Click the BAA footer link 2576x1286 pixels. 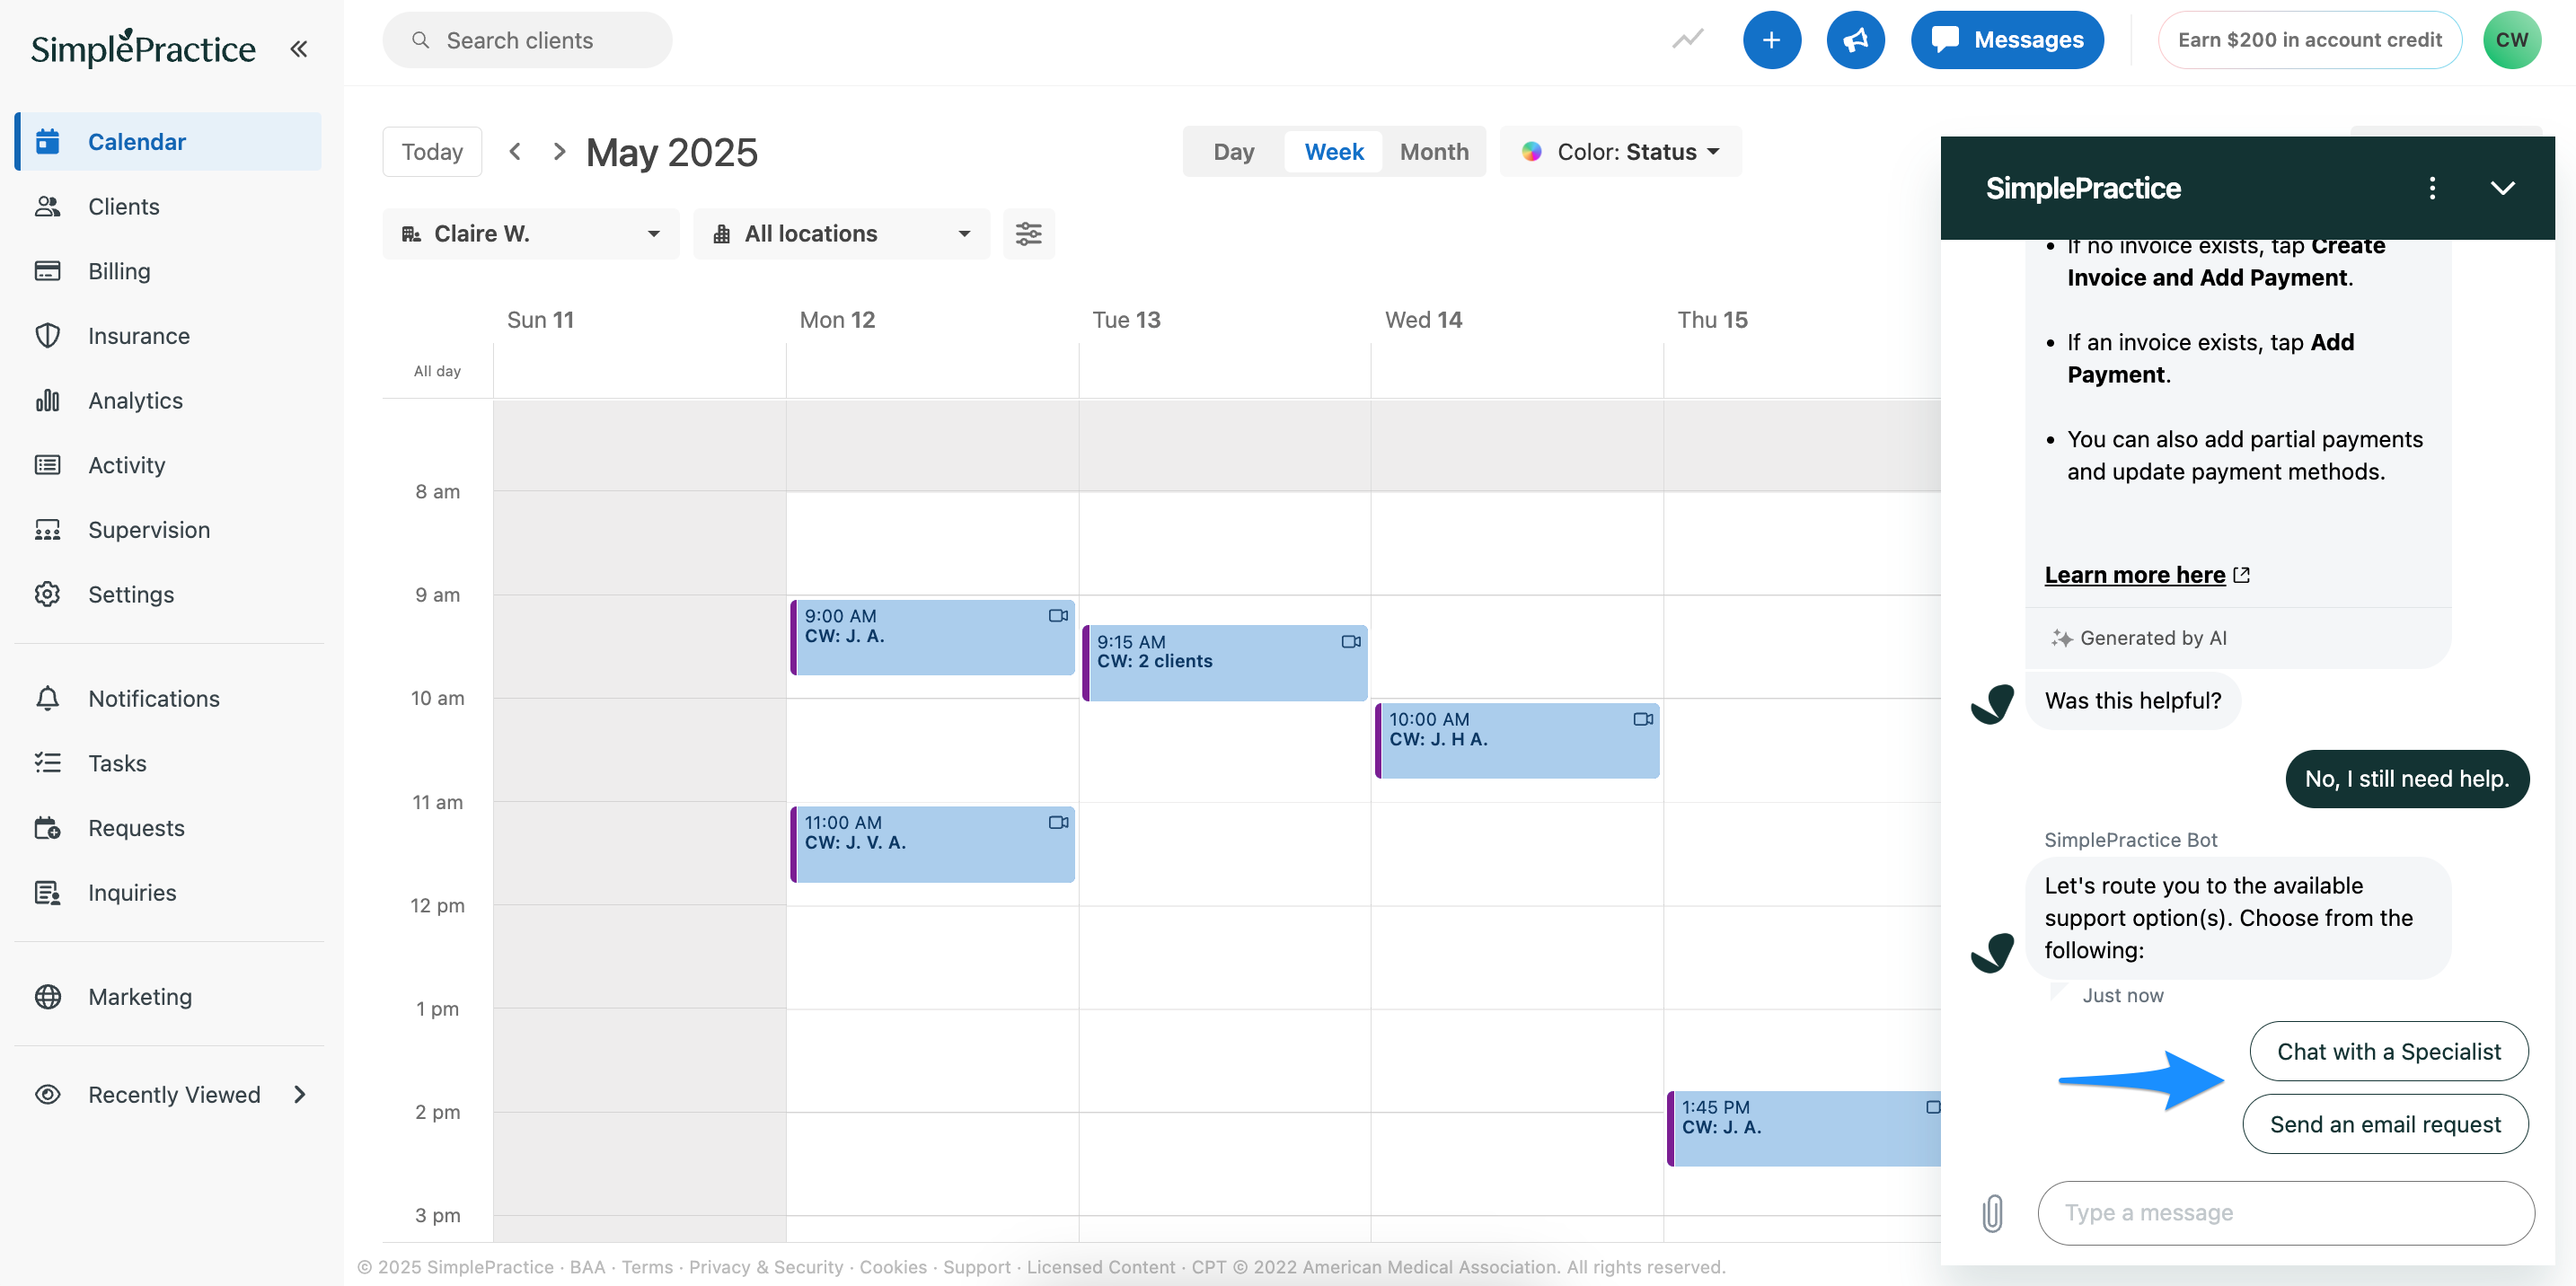[587, 1266]
